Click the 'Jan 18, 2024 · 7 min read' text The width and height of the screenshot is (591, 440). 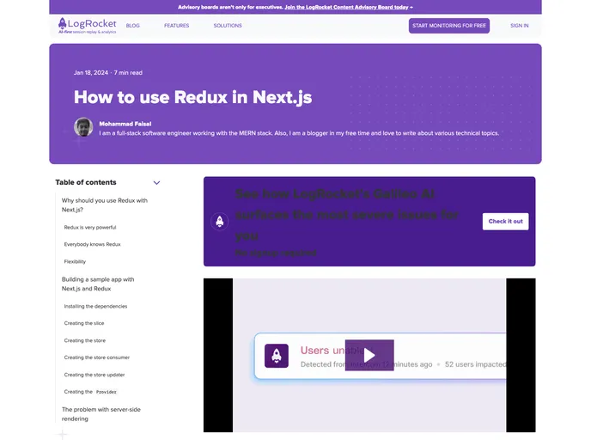pos(108,73)
